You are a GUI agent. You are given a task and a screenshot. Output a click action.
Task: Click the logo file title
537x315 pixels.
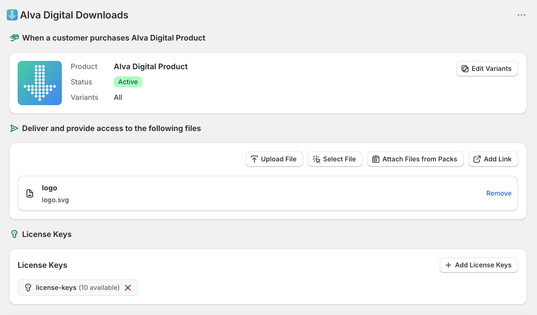click(x=49, y=188)
